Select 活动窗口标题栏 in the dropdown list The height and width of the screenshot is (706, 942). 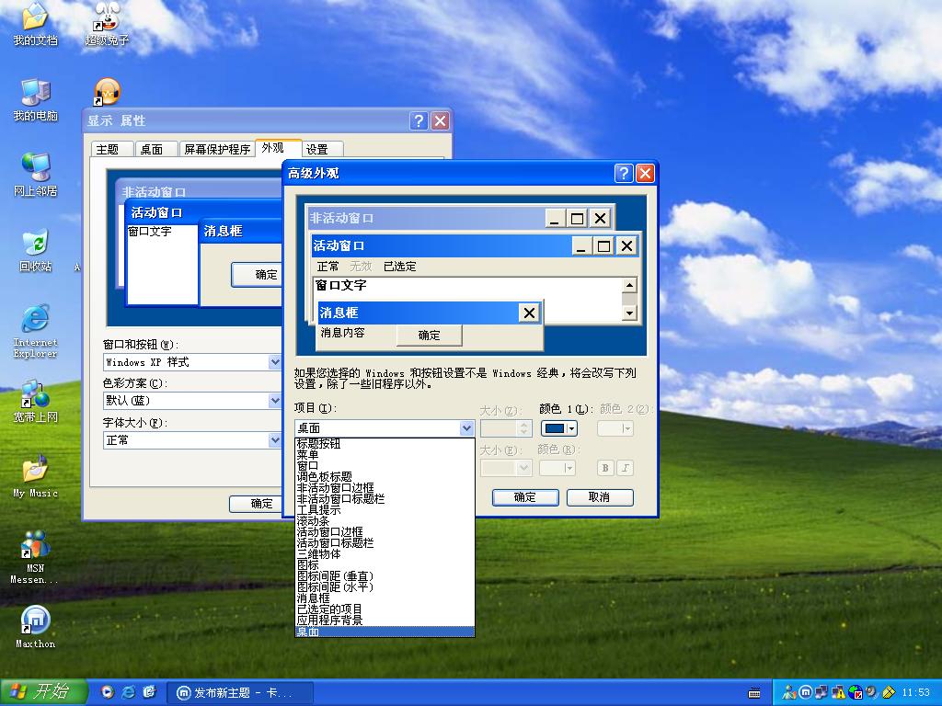pos(336,543)
